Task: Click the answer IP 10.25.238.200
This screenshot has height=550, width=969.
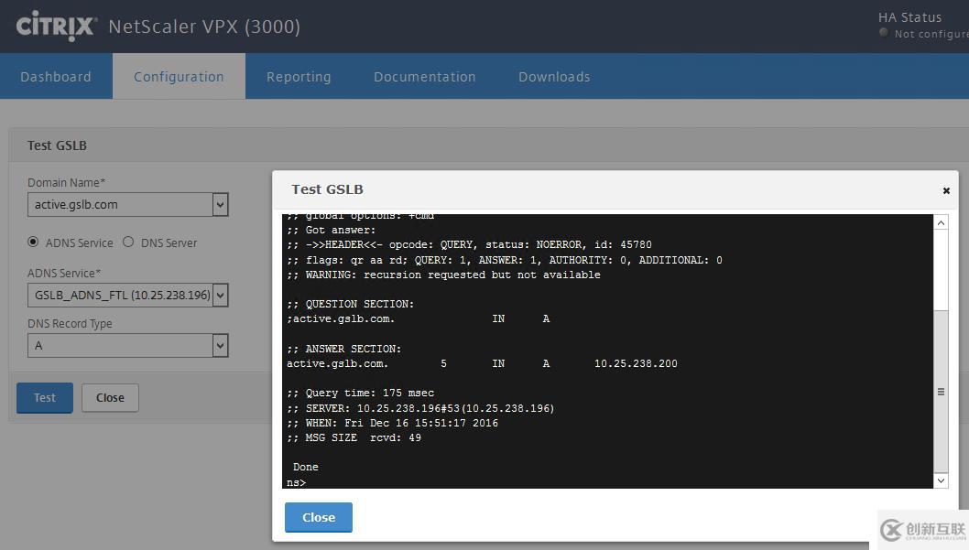Action: pyautogui.click(x=636, y=363)
